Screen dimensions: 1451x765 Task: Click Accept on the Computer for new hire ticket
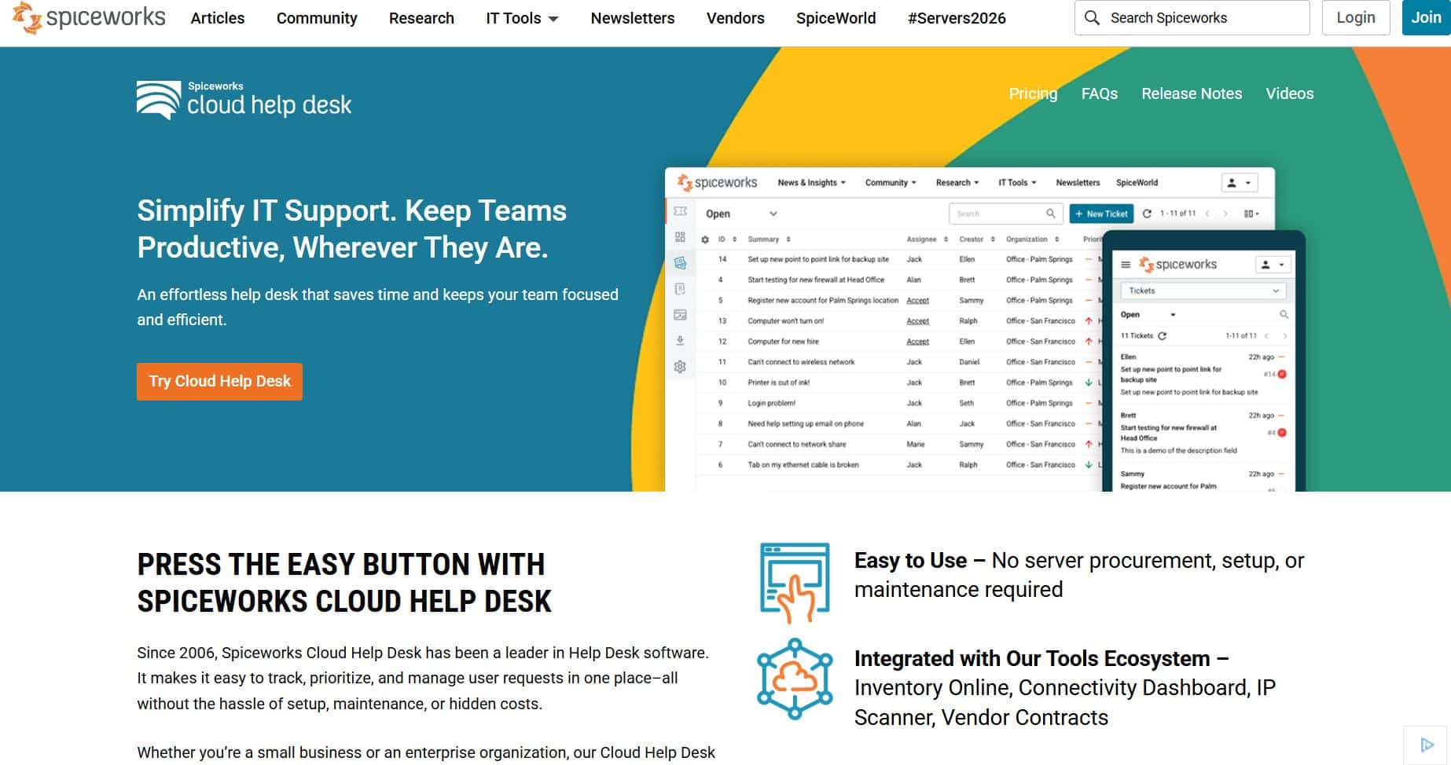coord(917,342)
